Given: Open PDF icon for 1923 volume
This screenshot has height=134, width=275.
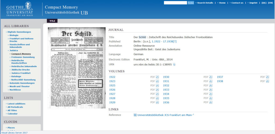Looking at the screenshot, I should [x=157, y=81].
